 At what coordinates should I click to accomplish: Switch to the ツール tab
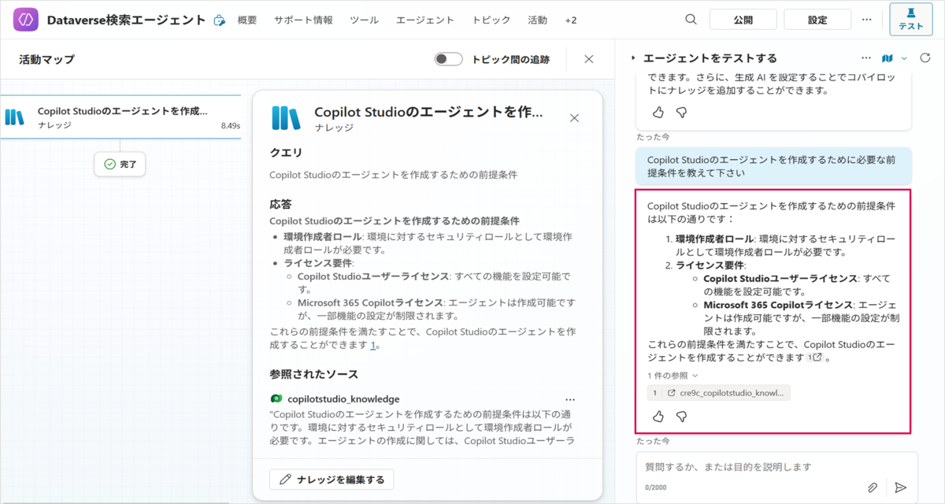364,20
